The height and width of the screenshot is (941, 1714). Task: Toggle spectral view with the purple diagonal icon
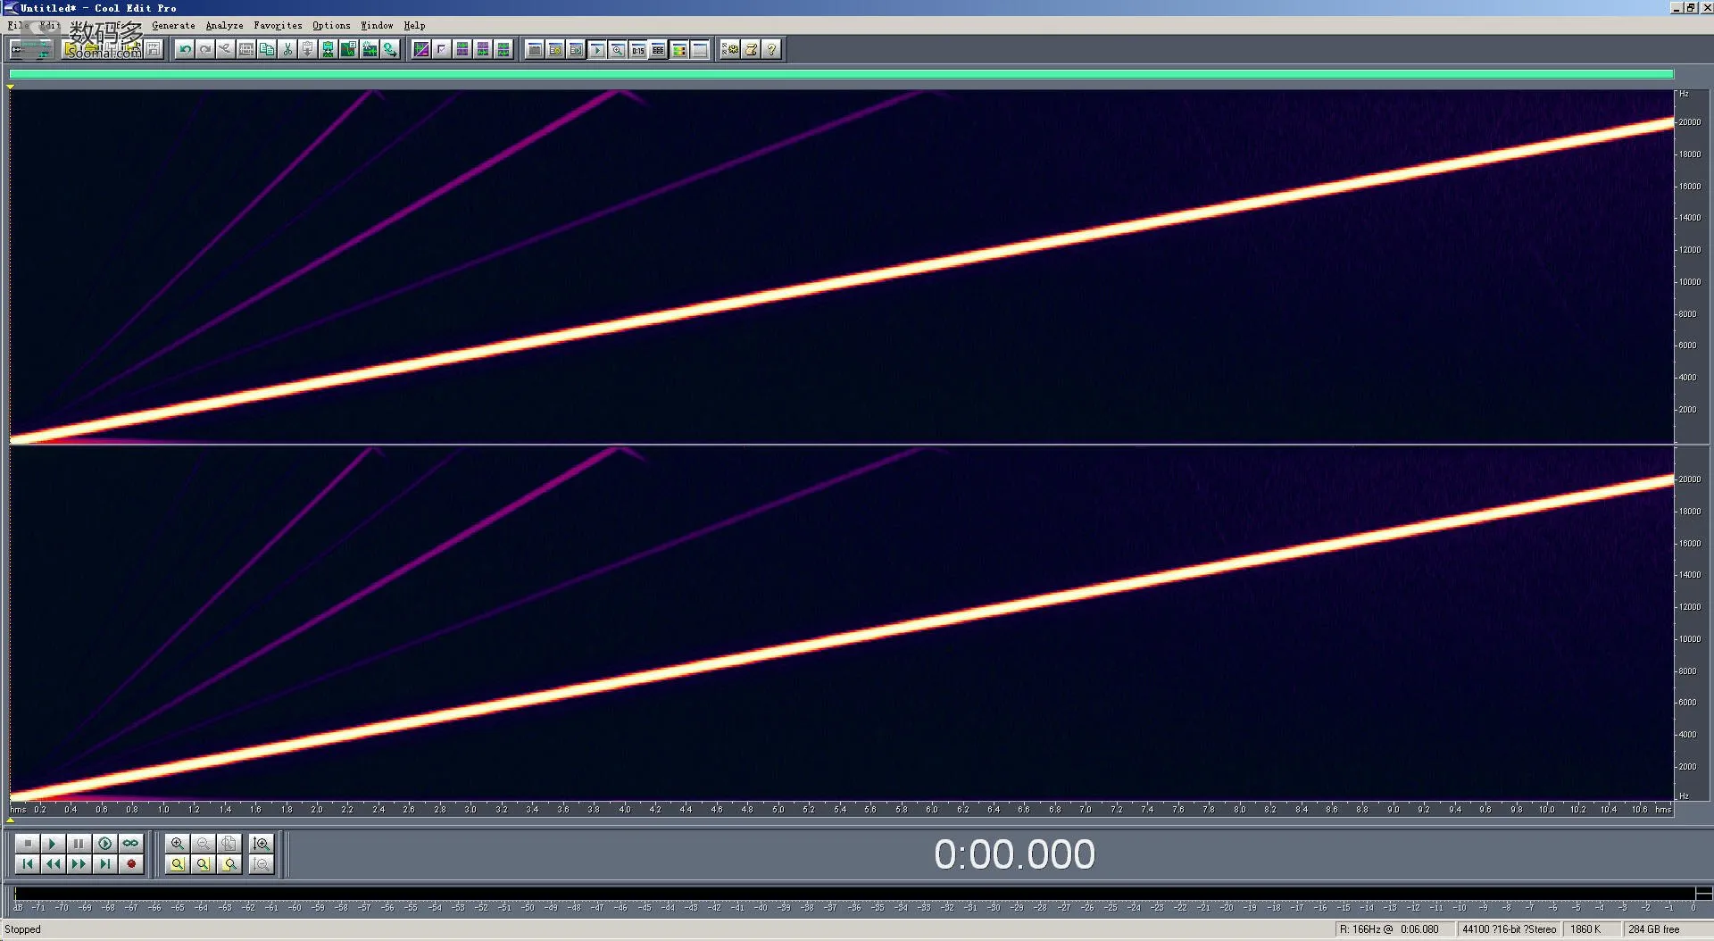[421, 50]
